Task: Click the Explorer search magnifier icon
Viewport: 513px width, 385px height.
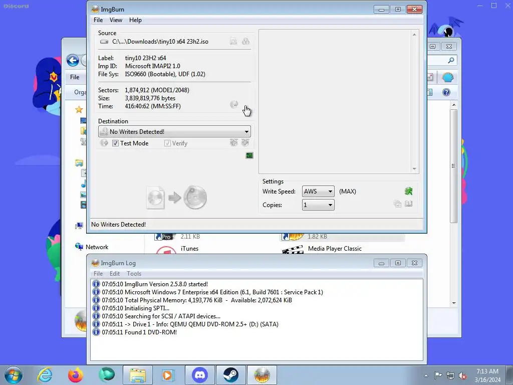Action: coord(451,60)
